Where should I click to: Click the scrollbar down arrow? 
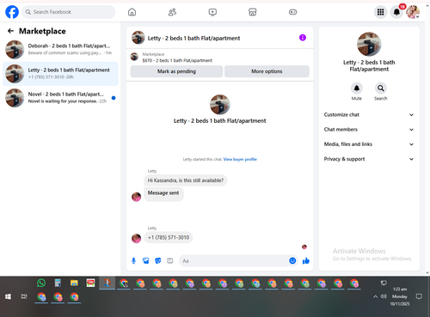pyautogui.click(x=427, y=273)
